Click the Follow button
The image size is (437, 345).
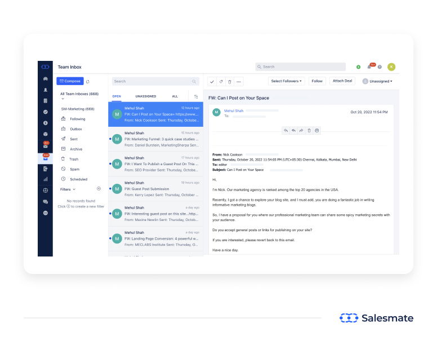[317, 81]
